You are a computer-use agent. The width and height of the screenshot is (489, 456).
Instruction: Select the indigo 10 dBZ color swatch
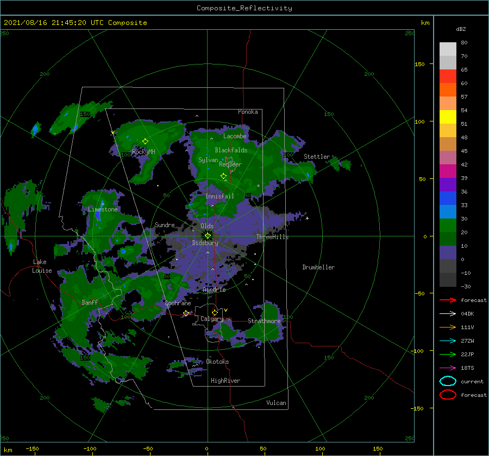click(448, 252)
